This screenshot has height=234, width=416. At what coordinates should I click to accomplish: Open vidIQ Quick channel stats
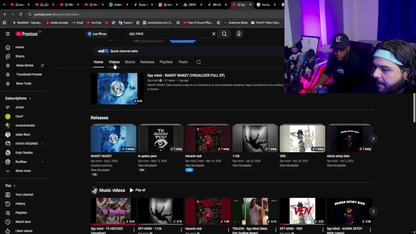point(118,51)
